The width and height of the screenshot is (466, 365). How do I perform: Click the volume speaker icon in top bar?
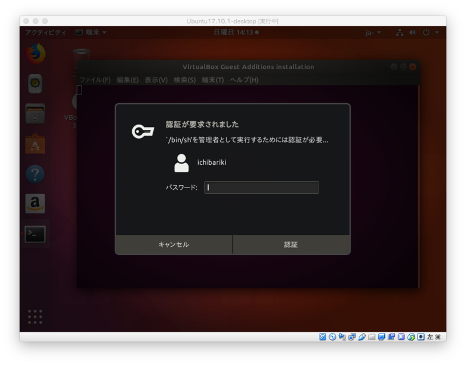412,33
